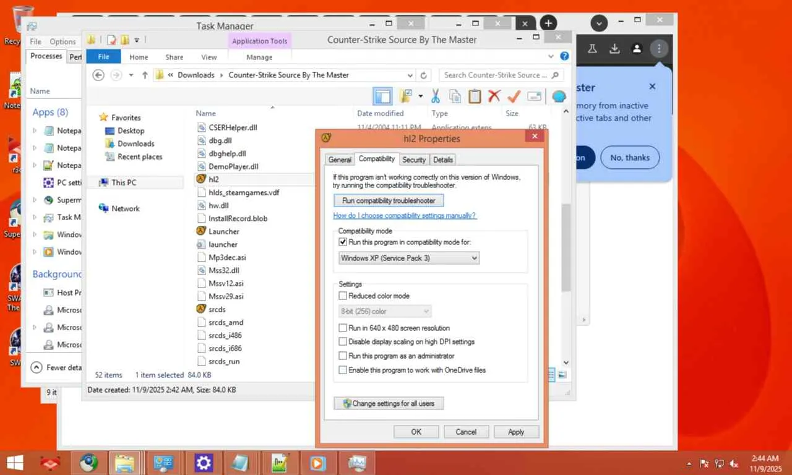Open media player icon on taskbar
The width and height of the screenshot is (792, 475).
click(318, 463)
